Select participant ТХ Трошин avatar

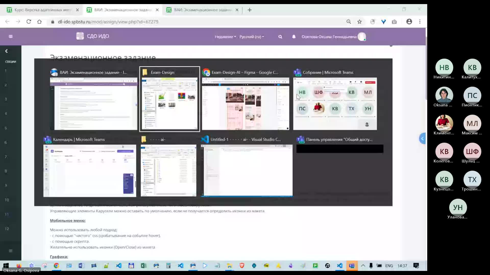[472, 180]
